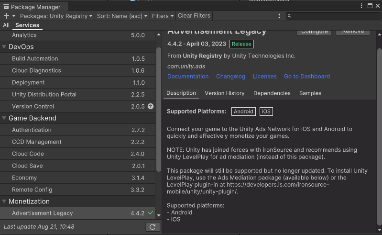Screen dimensions: 382x235
Task: Switch to the Samples tab
Action: point(310,93)
